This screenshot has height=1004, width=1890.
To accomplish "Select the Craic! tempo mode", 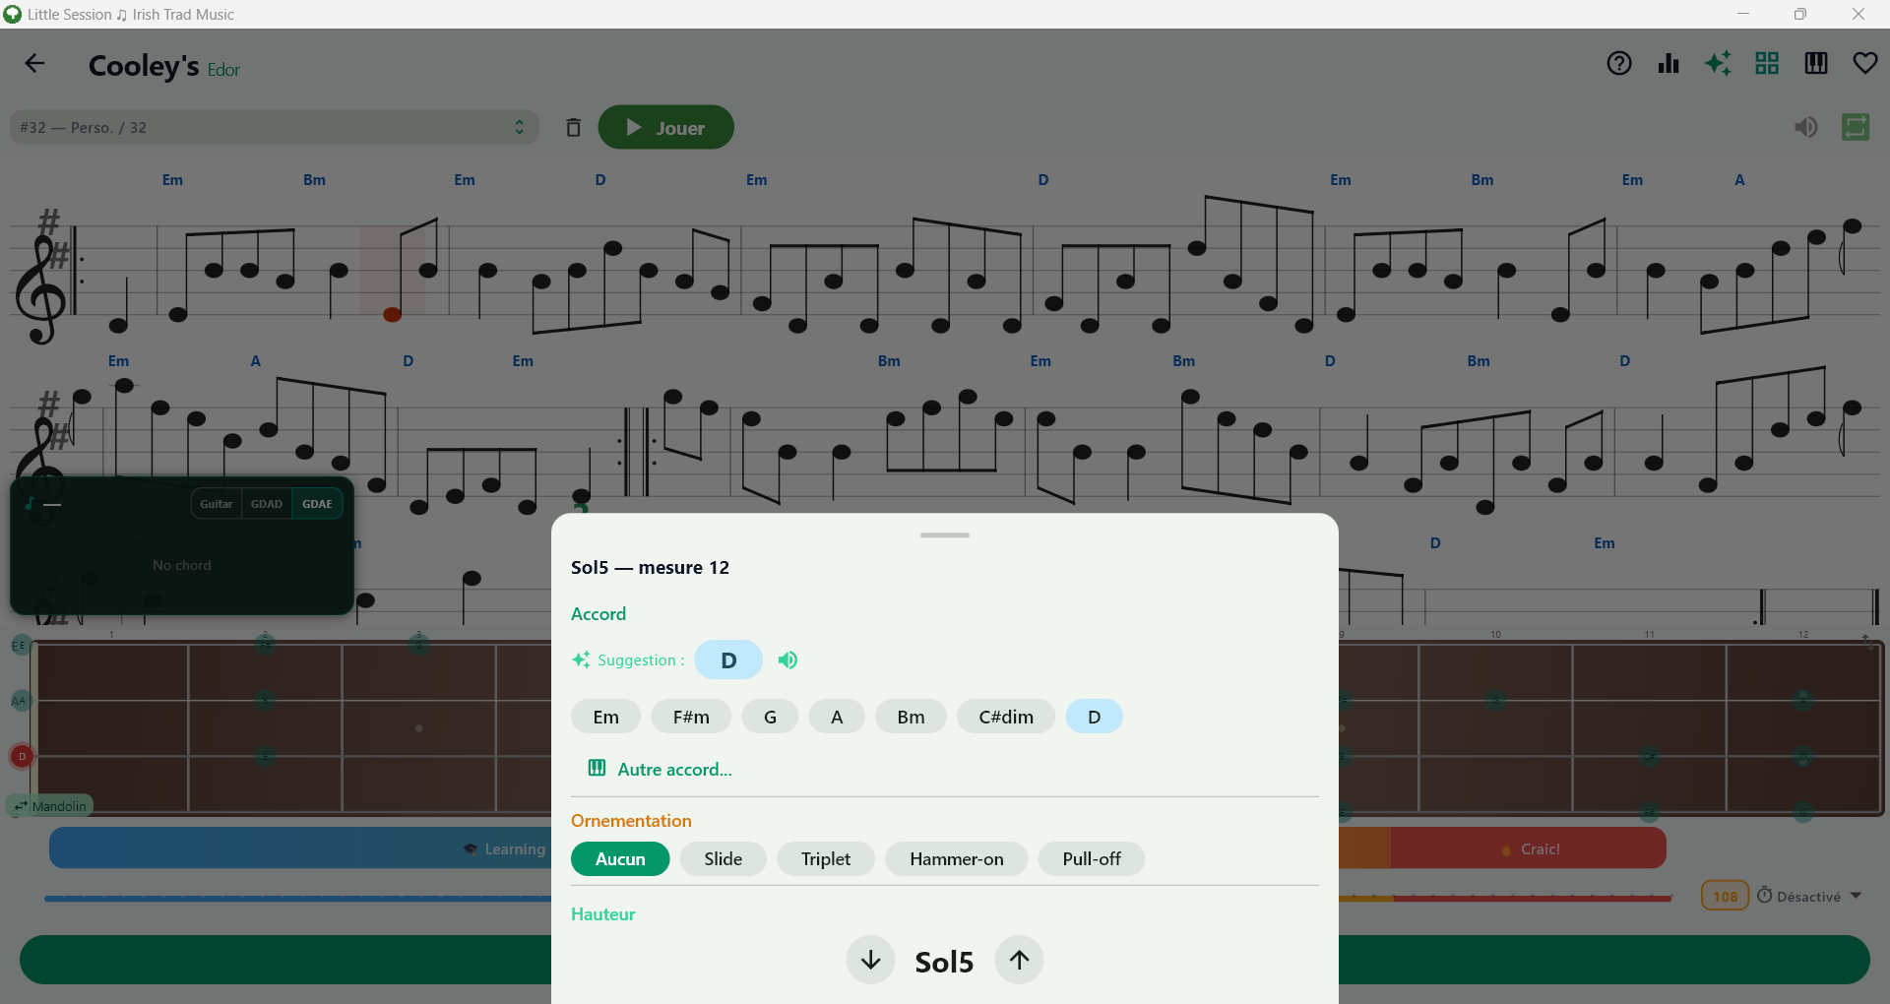I will pyautogui.click(x=1530, y=848).
